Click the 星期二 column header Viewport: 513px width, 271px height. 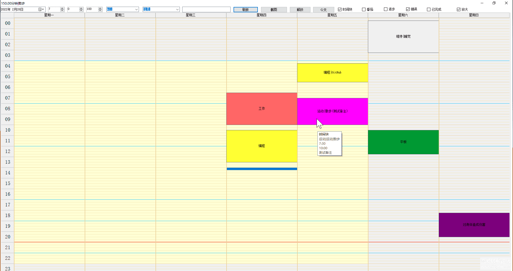point(120,15)
